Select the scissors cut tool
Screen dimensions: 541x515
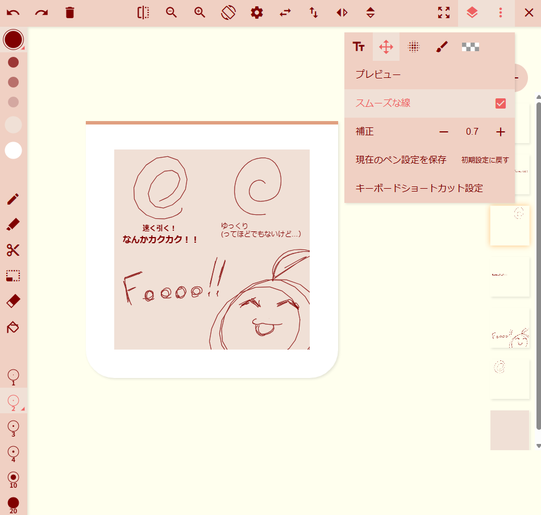click(x=13, y=250)
